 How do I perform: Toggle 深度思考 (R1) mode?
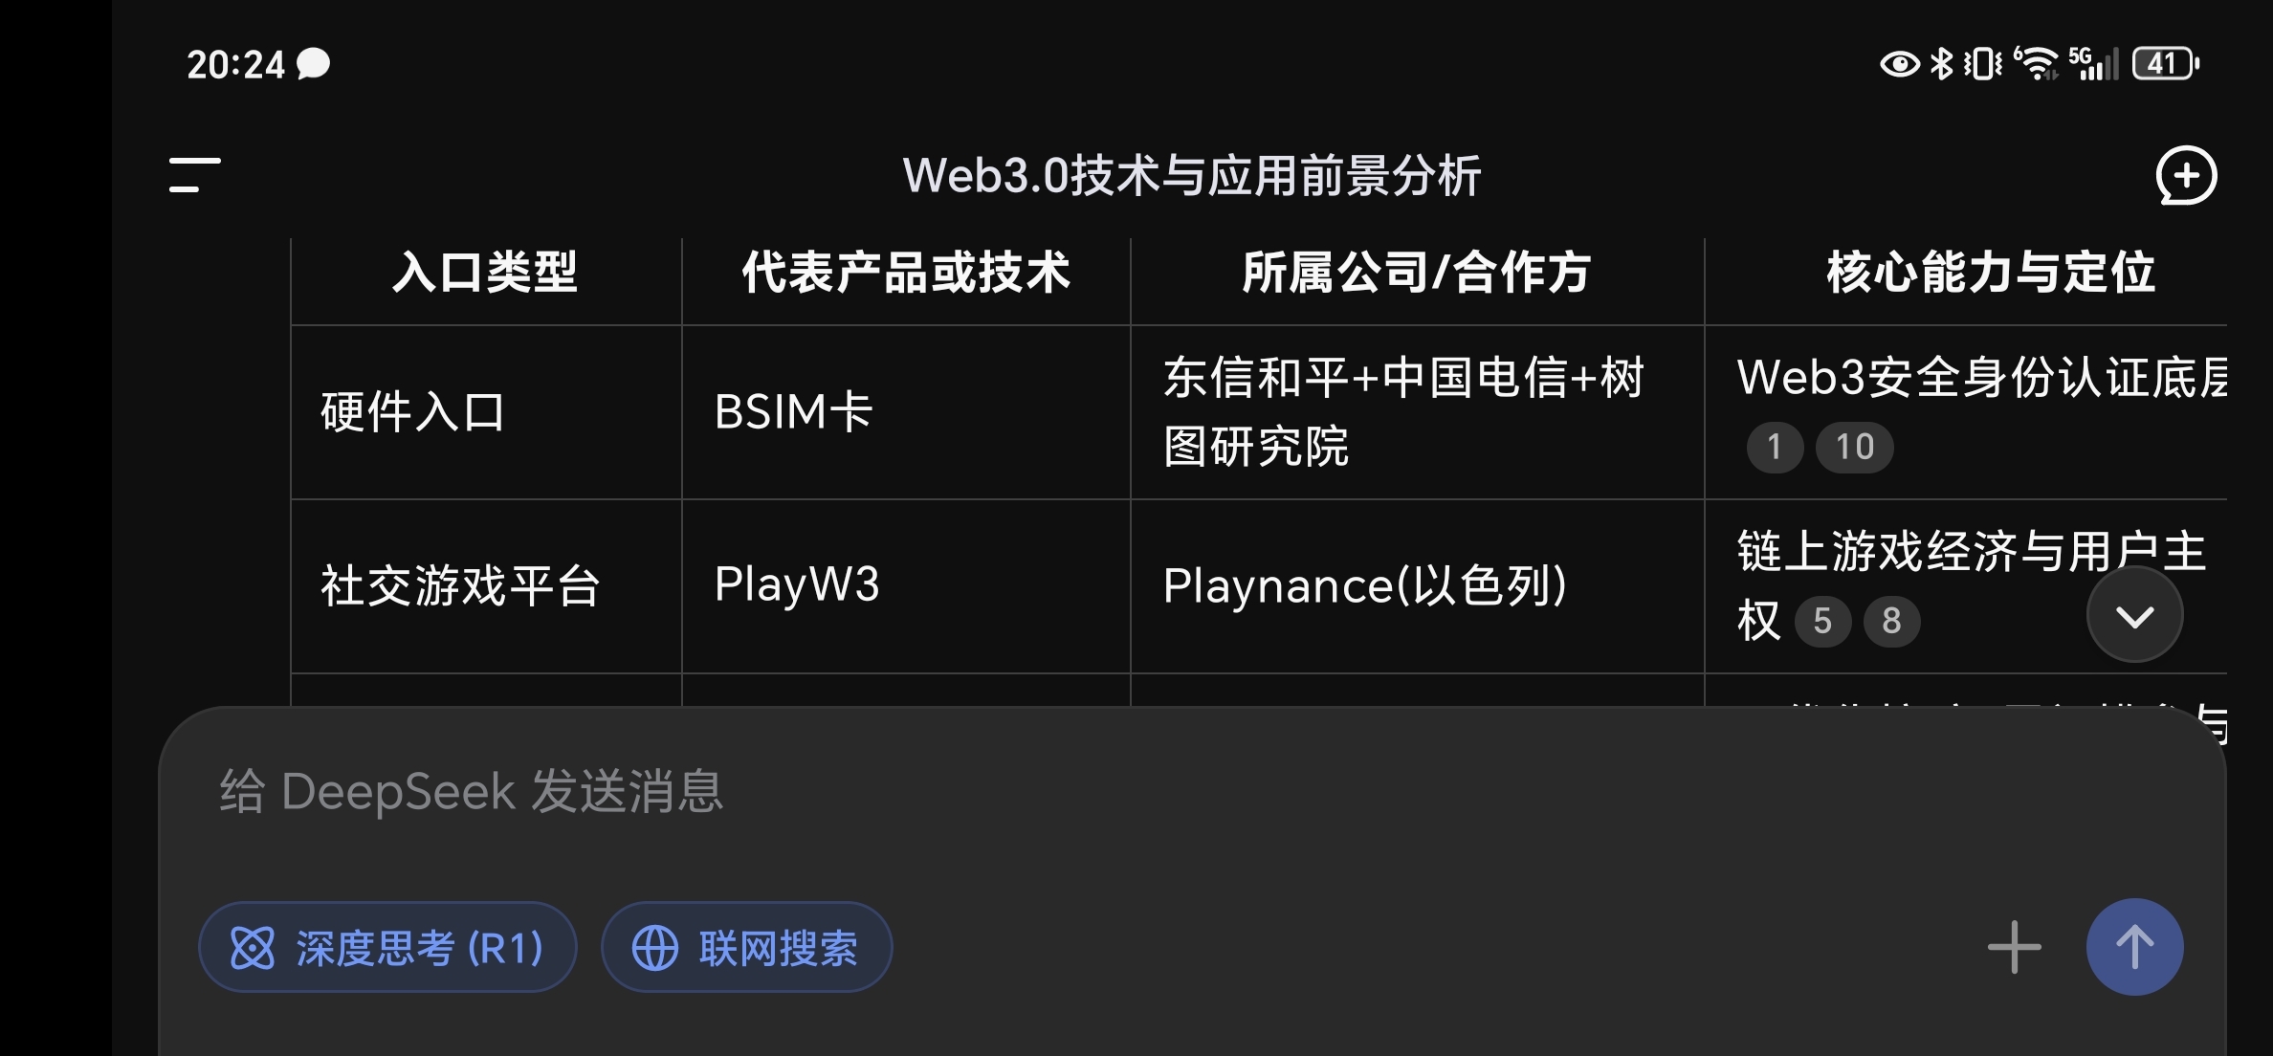click(x=387, y=947)
